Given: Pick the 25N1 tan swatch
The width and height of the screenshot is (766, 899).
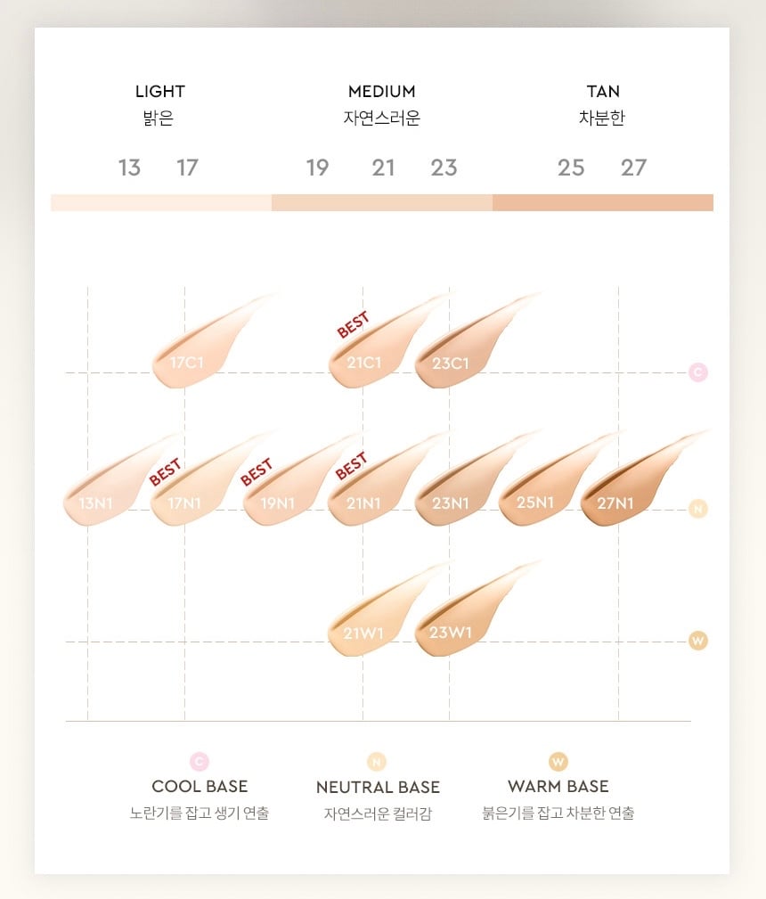Looking at the screenshot, I should click(535, 502).
